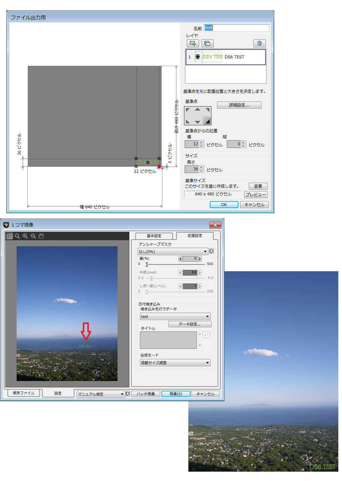Image resolution: width=342 pixels, height=481 pixels.
Task: Click left arrow of 半径(pixel) value
Action: click(180, 273)
